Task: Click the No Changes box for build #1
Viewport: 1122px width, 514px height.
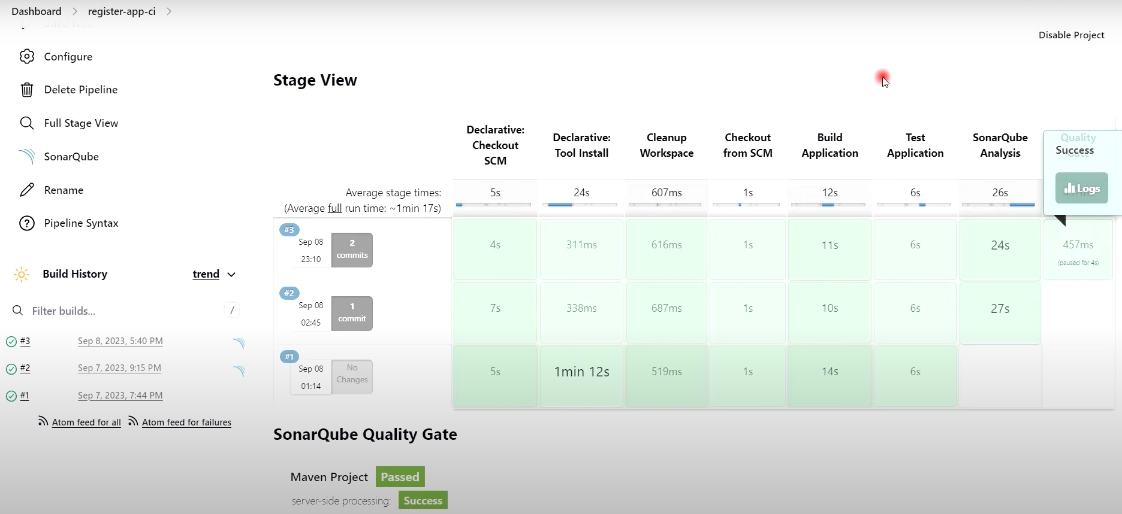Action: (x=352, y=376)
